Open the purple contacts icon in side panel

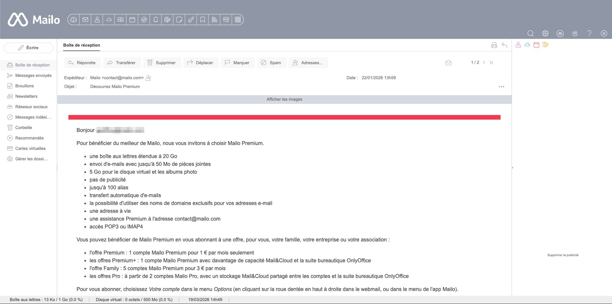518,45
